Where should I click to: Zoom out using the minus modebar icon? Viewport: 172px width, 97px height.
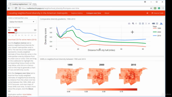[143, 23]
